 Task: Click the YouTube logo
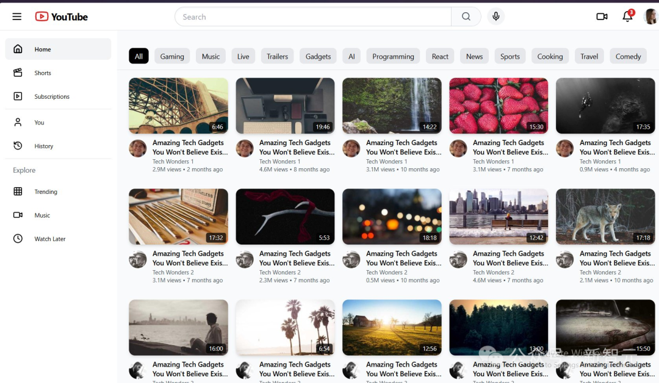coord(62,16)
